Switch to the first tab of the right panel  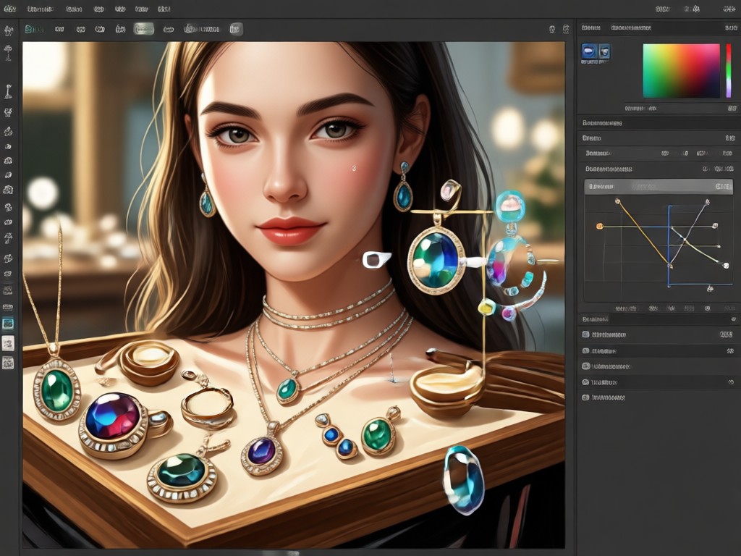pyautogui.click(x=591, y=28)
